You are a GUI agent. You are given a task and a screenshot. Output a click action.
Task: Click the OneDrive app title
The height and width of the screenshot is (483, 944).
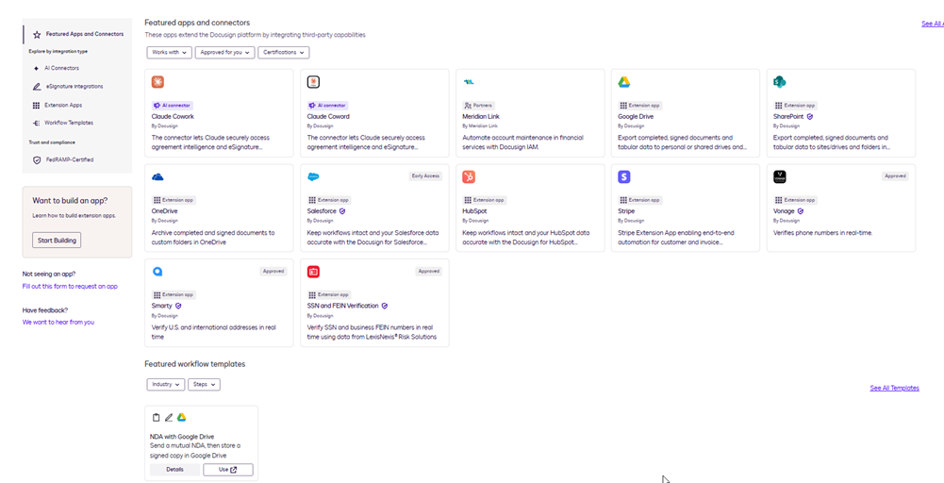[164, 211]
